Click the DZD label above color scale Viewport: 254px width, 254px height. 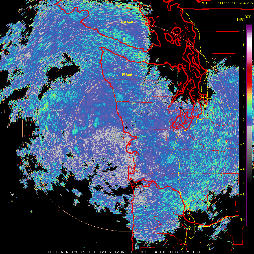pyautogui.click(x=248, y=17)
